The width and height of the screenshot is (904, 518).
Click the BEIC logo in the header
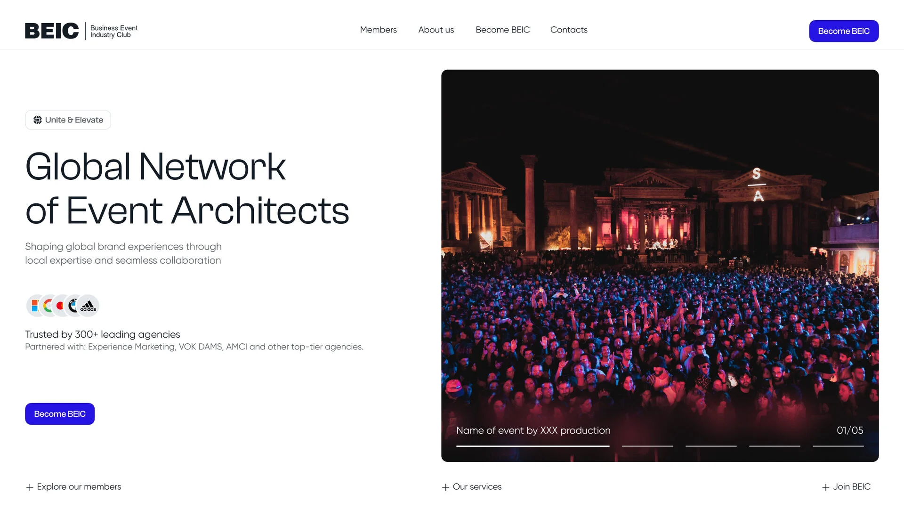coord(52,31)
